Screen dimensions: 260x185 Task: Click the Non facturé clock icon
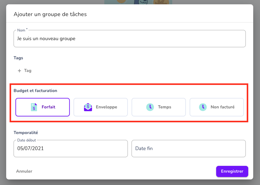coord(203,107)
